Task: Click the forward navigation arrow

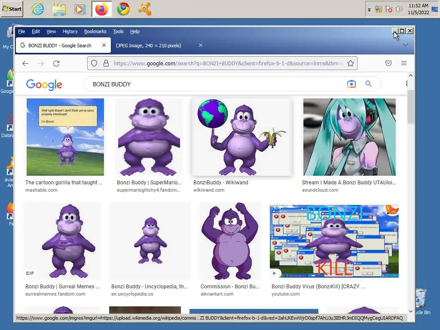Action: point(41,64)
